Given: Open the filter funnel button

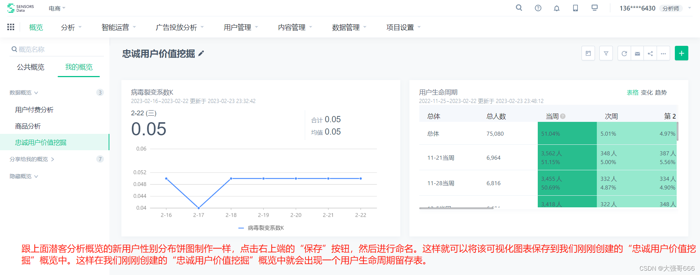Looking at the screenshot, I should pyautogui.click(x=606, y=53).
